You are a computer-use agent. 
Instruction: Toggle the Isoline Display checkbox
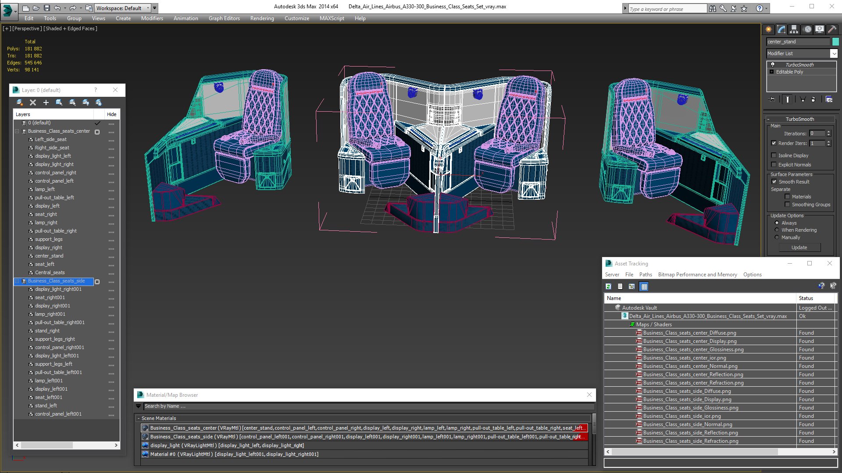tap(774, 155)
